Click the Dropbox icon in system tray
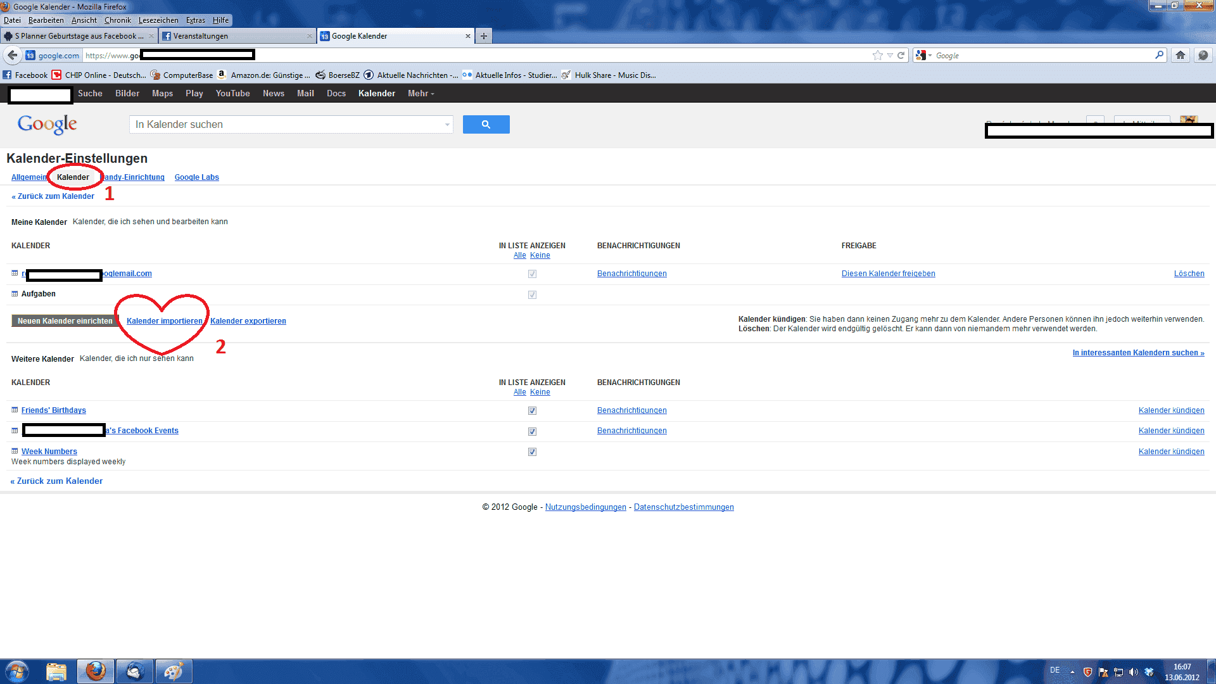This screenshot has height=684, width=1216. click(x=1149, y=672)
